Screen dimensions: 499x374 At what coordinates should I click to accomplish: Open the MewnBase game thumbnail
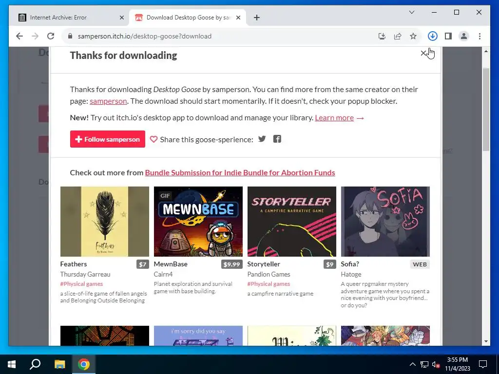198,222
